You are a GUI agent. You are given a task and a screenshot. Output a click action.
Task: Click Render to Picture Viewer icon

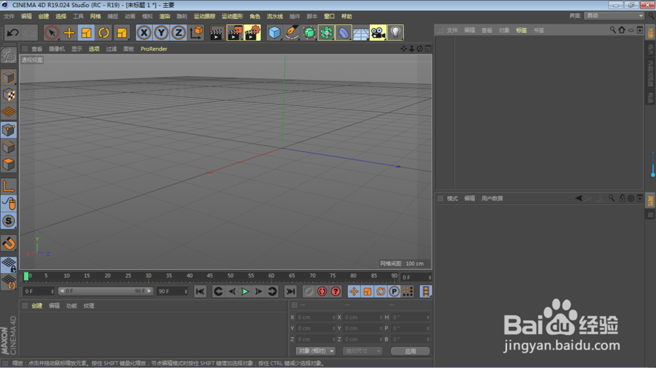(x=234, y=33)
